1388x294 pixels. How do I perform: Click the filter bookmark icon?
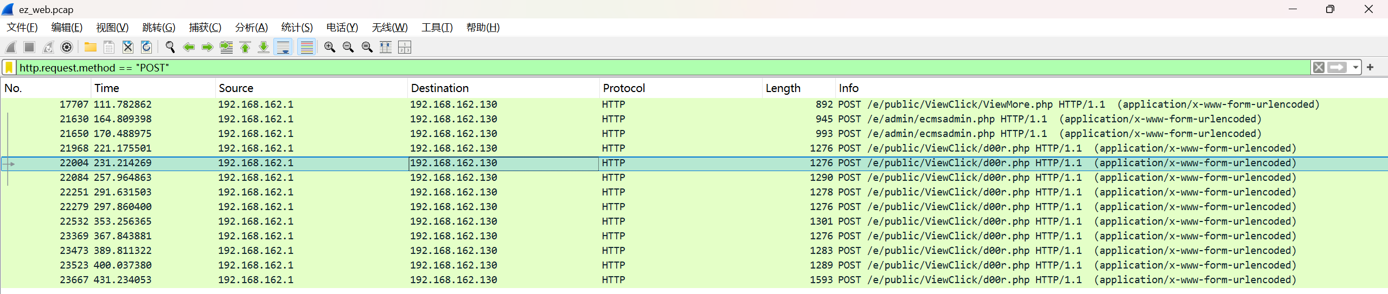point(9,68)
